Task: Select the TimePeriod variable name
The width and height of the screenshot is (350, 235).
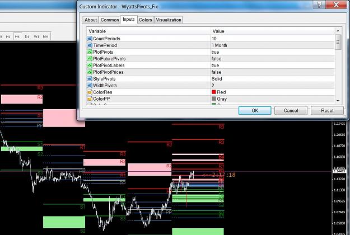Action: 105,45
